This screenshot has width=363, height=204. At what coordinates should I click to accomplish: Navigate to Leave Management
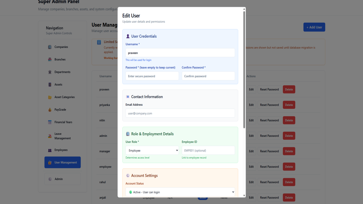point(63,136)
